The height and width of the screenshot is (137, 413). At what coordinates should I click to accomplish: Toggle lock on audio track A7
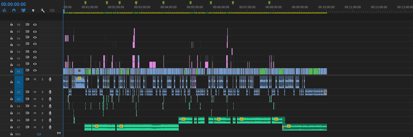tap(11, 127)
